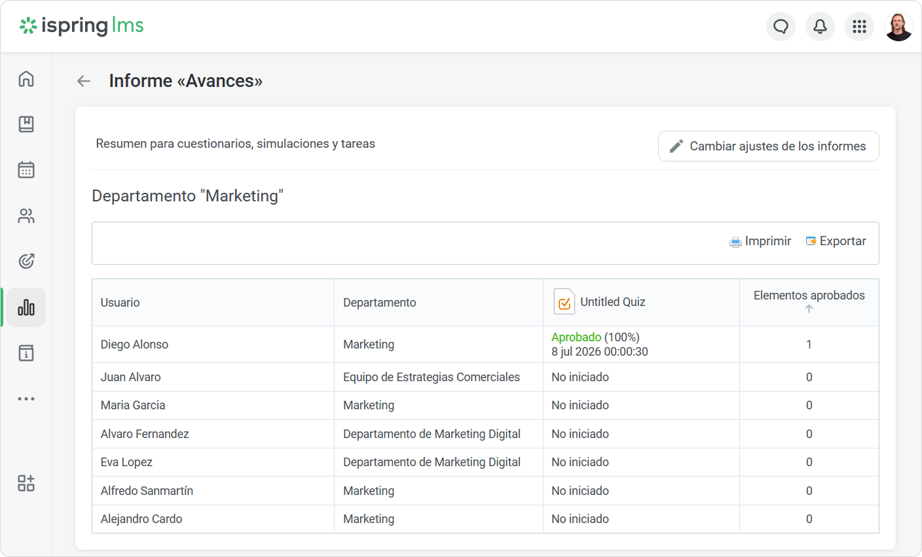922x557 pixels.
Task: Open the users icon in sidebar
Action: coord(26,216)
